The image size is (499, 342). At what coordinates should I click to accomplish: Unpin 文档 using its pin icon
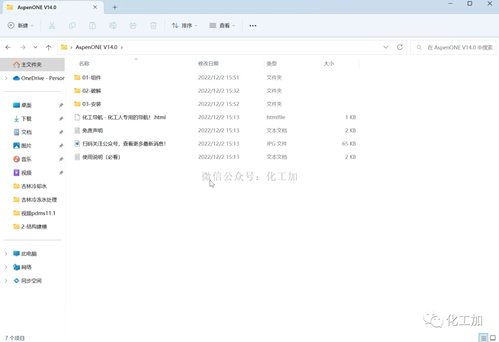pyautogui.click(x=61, y=132)
